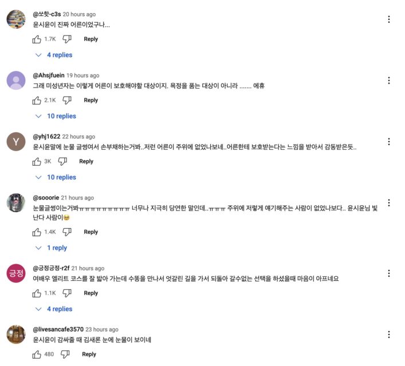Viewport: 405px width, 366px height.
Task: Expand 4 replies under @긍정긍정-r2f comment
Action: coord(54,309)
